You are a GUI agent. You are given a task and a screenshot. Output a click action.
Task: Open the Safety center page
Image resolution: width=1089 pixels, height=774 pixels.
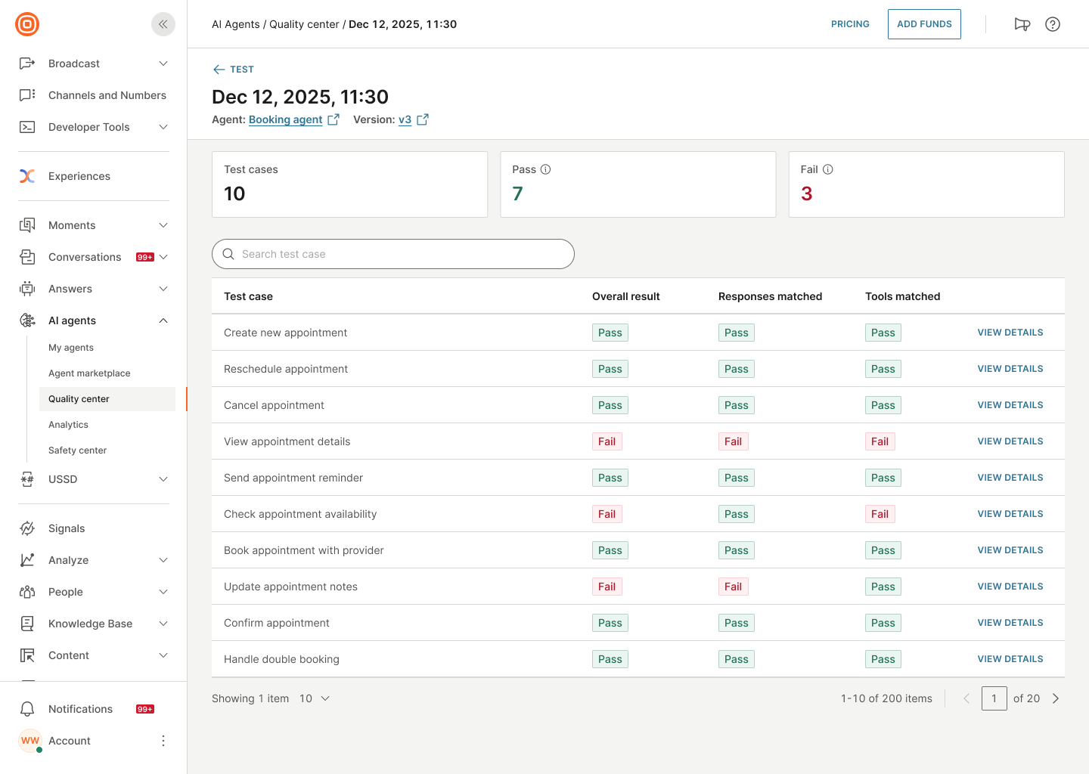click(77, 450)
